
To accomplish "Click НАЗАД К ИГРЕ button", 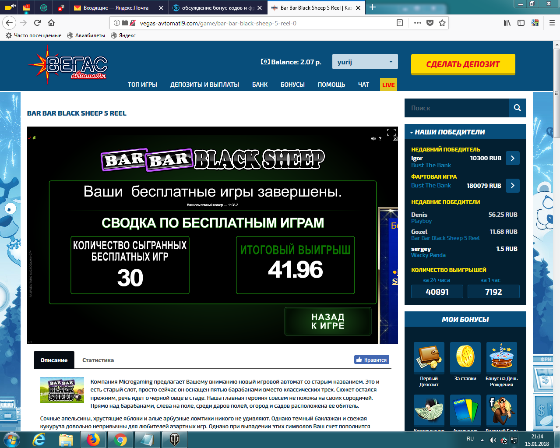I will (x=328, y=321).
